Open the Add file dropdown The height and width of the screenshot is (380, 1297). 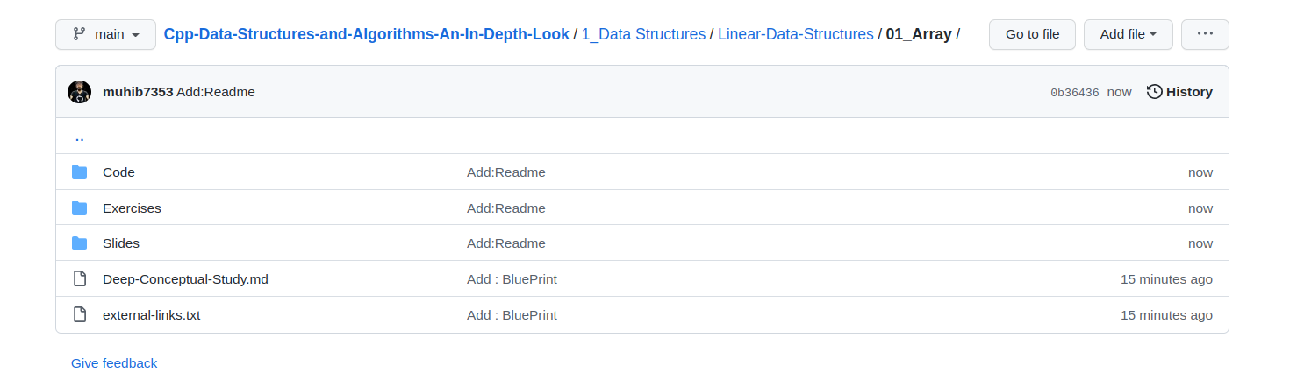1128,34
